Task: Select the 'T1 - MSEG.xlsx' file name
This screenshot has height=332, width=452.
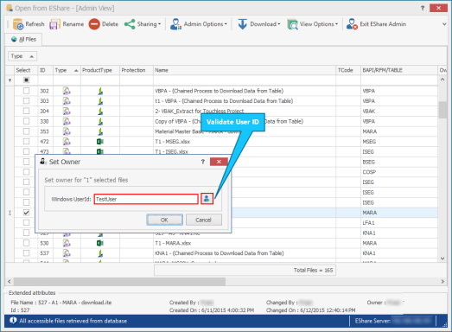Action: (x=172, y=141)
